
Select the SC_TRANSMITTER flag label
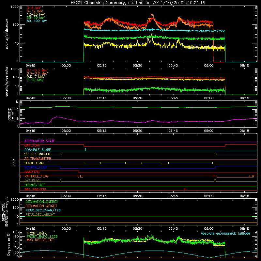[x=38, y=159]
